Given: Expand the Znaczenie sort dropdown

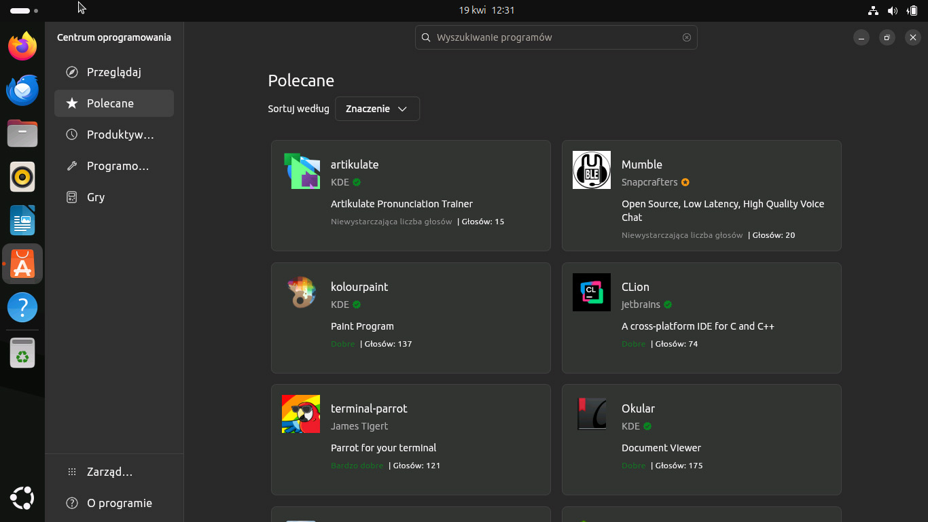Looking at the screenshot, I should tap(377, 109).
